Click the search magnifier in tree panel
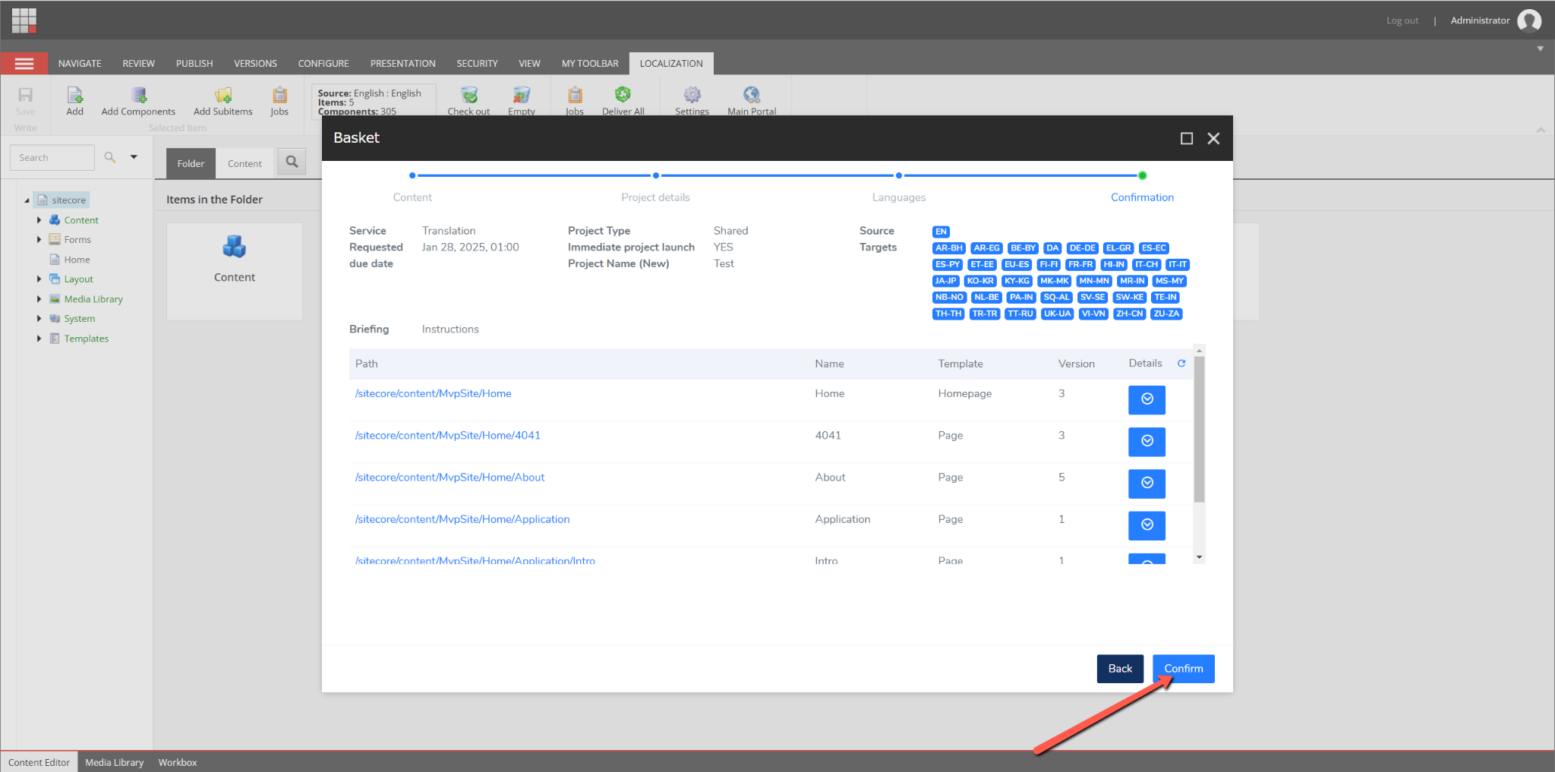 pos(110,157)
